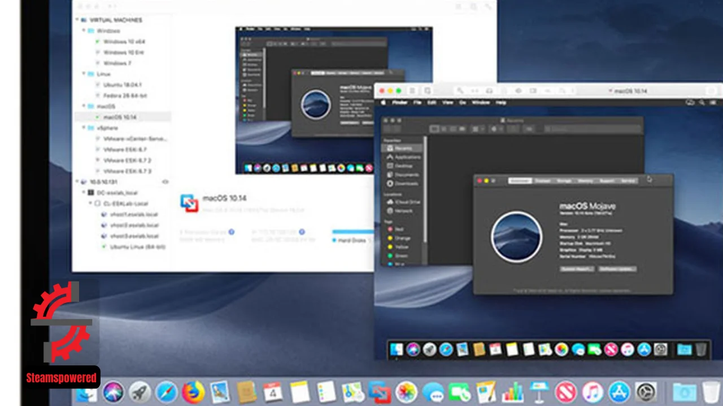Collapse the 10.0.10.131 server node
Screen dimensions: 723x406
(x=77, y=182)
